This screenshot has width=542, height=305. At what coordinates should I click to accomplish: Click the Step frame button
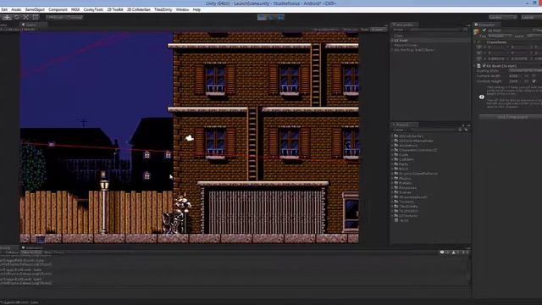pos(280,17)
